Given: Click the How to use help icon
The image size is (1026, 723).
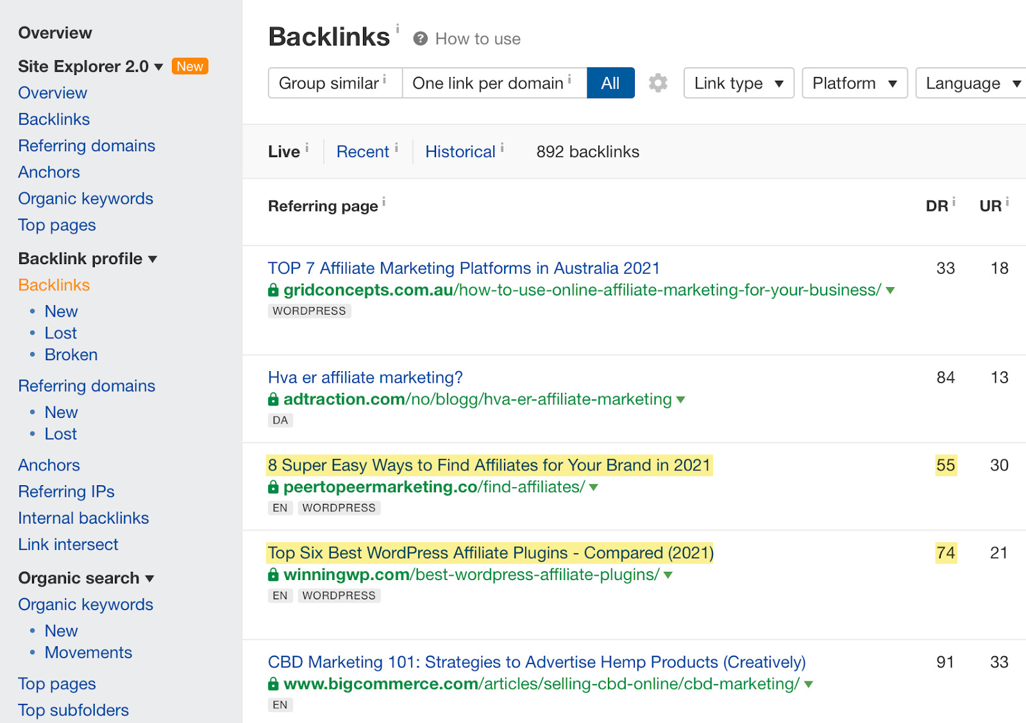Looking at the screenshot, I should (420, 38).
